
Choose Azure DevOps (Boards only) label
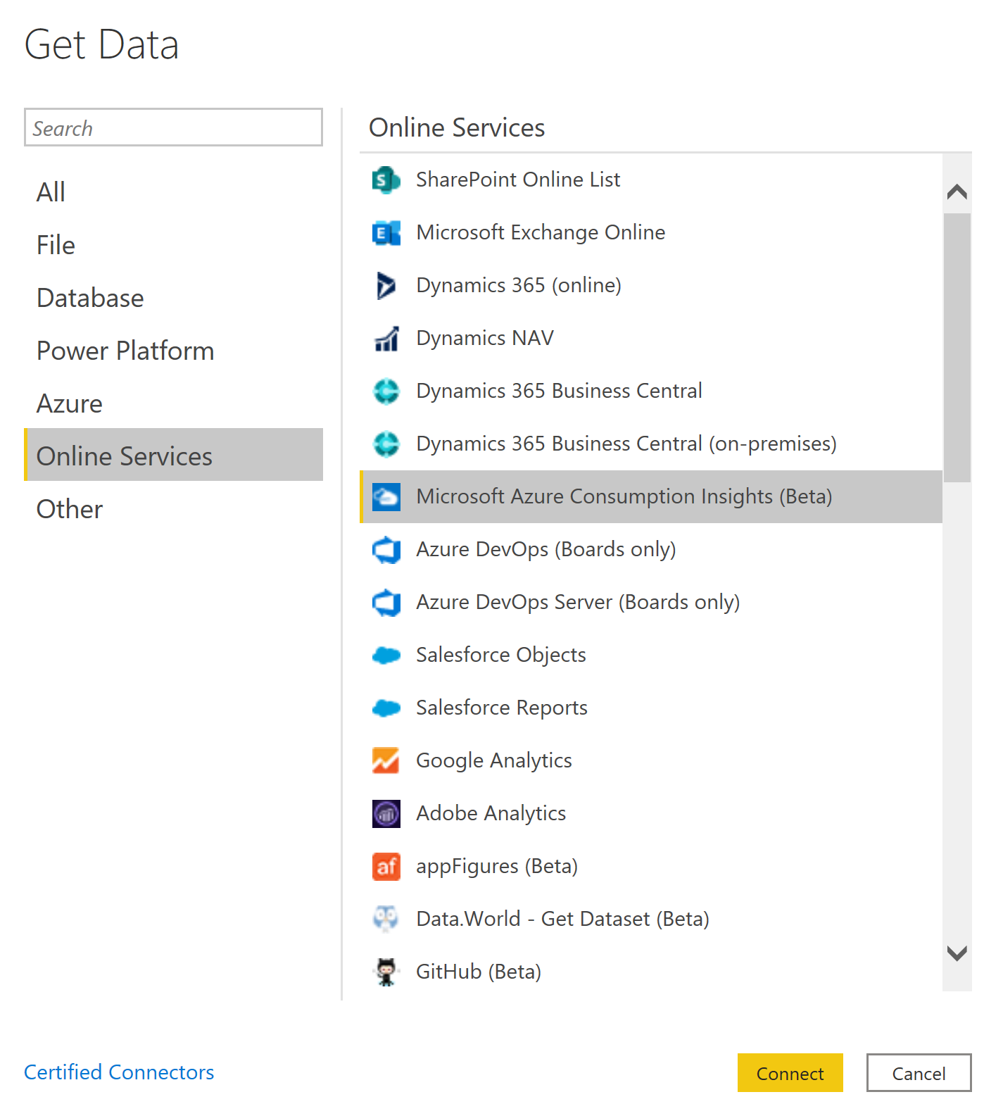[x=546, y=549]
